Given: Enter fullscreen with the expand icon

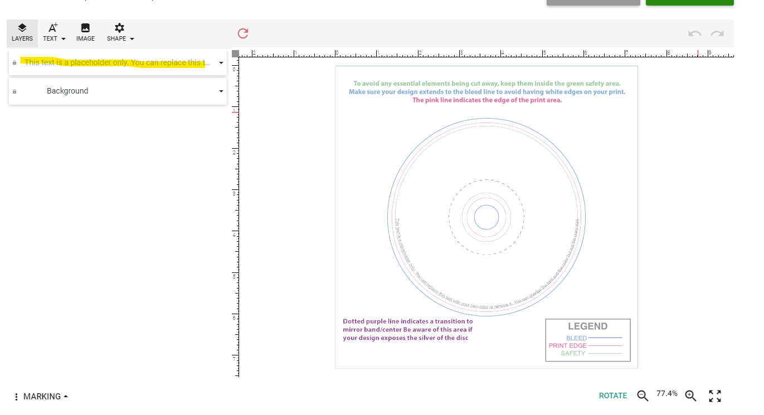Looking at the screenshot, I should tap(715, 396).
